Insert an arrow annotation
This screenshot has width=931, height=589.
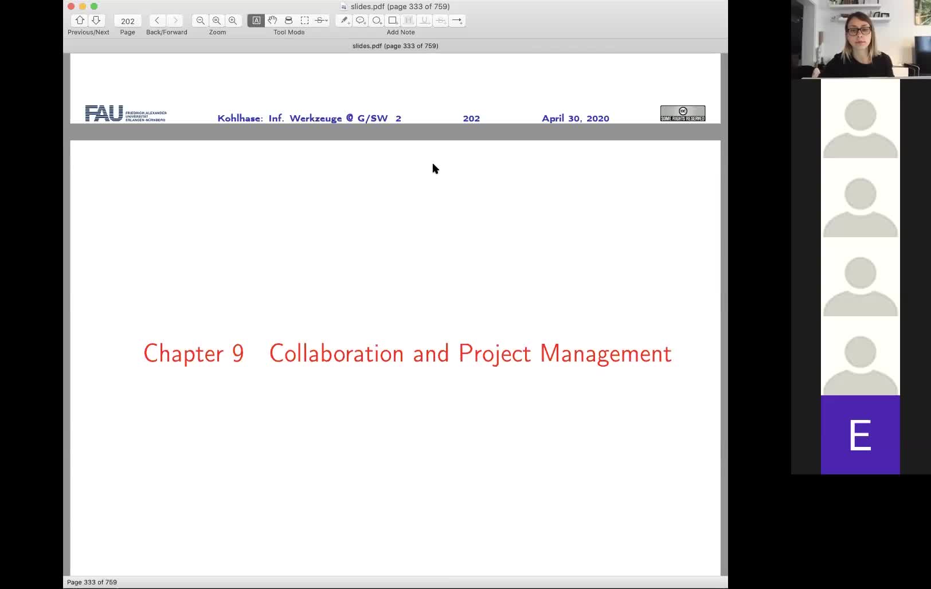click(457, 20)
